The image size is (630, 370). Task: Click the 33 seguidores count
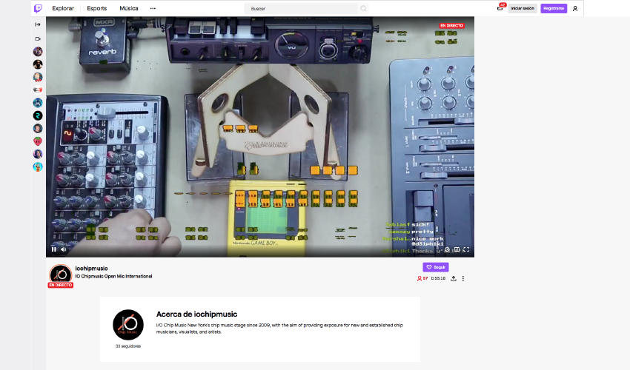click(x=127, y=346)
